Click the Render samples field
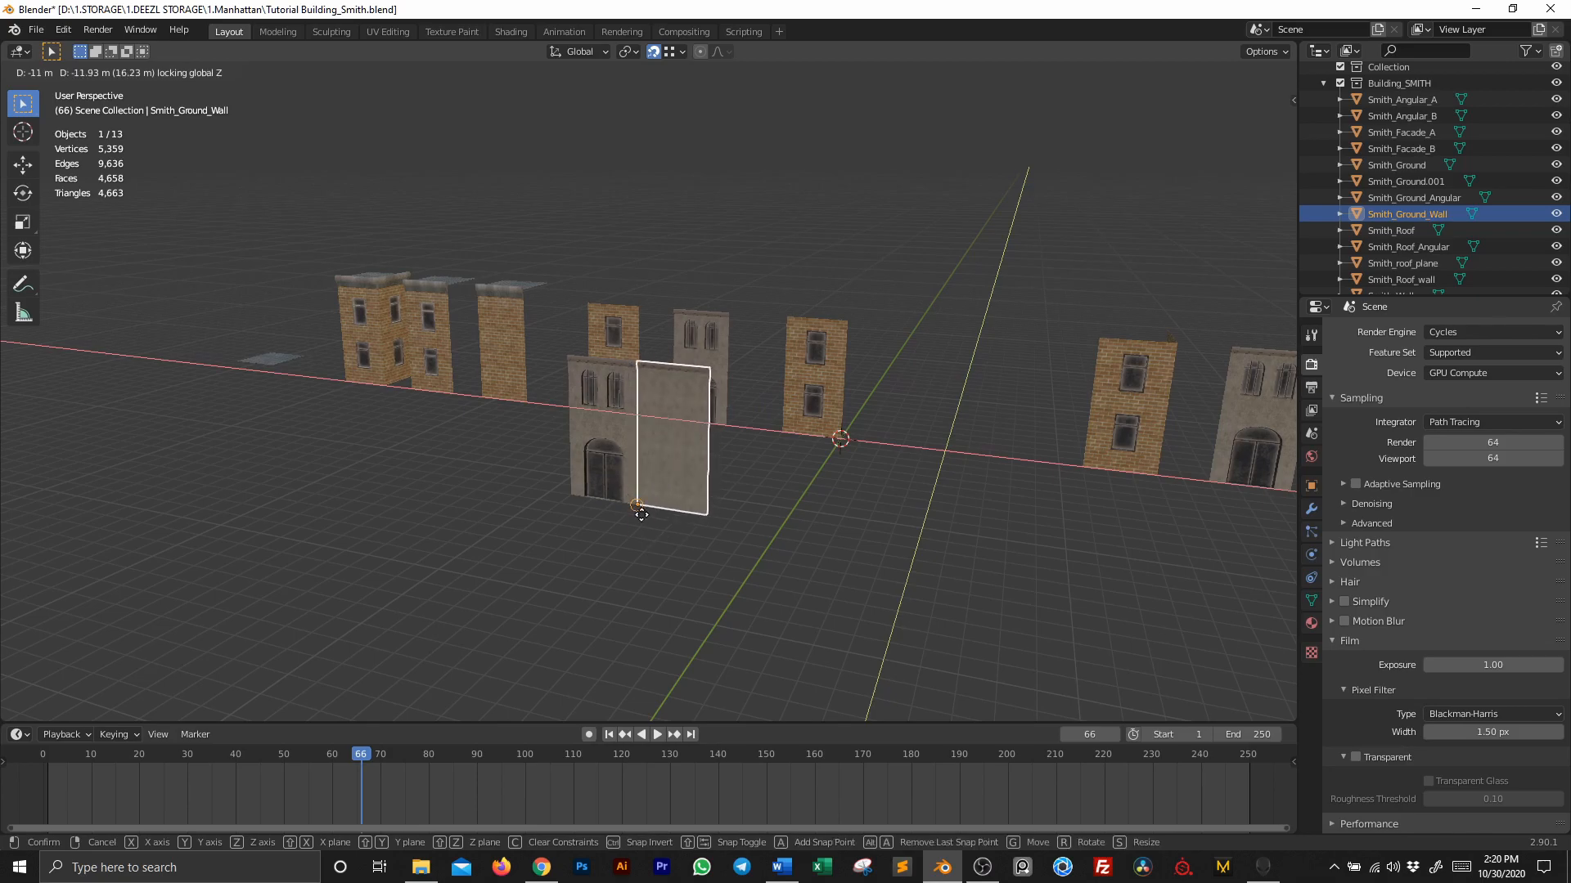Screen dimensions: 1571x883 click(x=1493, y=442)
